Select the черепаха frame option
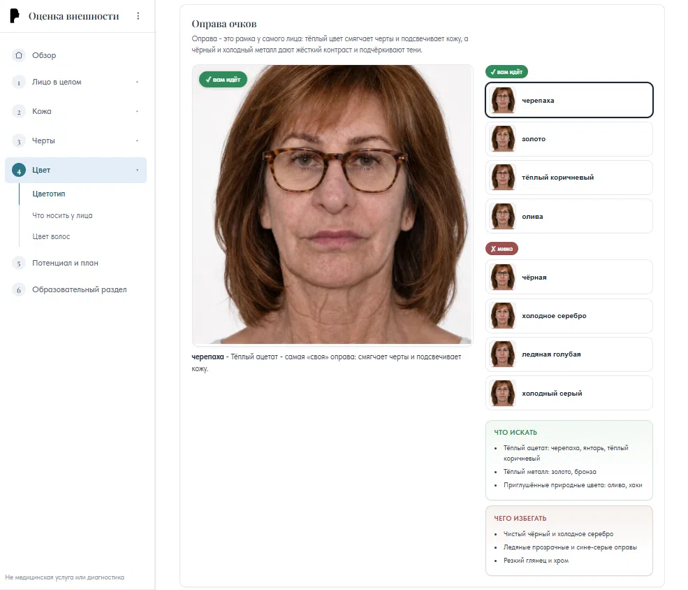The width and height of the screenshot is (688, 590). (569, 100)
